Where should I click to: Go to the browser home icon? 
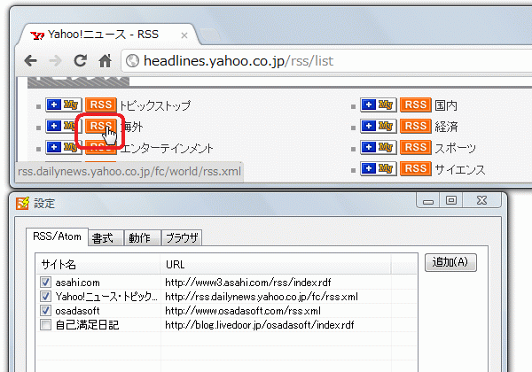(x=105, y=61)
